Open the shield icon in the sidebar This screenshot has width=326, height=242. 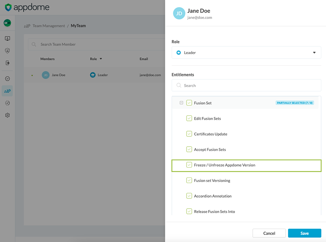7,51
